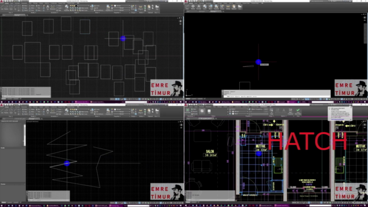Image resolution: width=368 pixels, height=207 pixels.
Task: Open Layer Properties in bottom-left AutoCAD window
Action: (67, 112)
